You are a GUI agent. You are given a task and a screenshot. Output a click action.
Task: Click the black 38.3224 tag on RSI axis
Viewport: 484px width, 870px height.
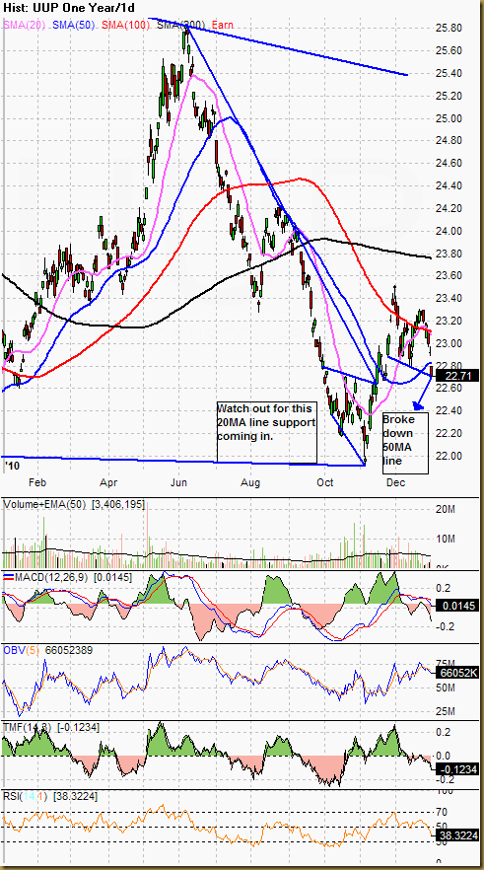tap(456, 834)
